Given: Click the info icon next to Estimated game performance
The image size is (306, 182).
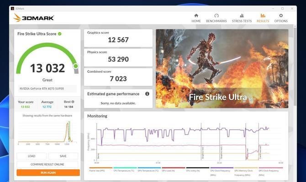Looking at the screenshot, I should (147, 94).
